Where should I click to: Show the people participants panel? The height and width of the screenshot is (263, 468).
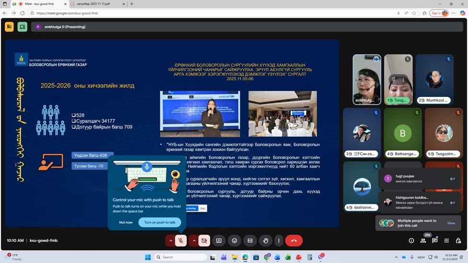point(423,240)
